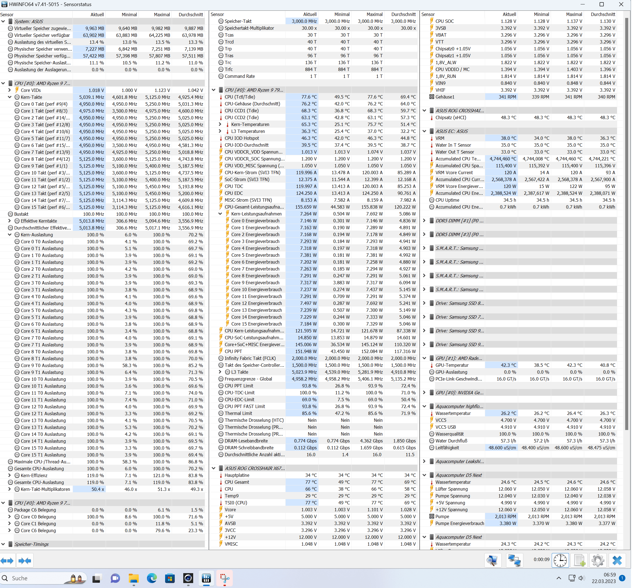Open Microsoft Store in the taskbar
Viewport: 634px width, 588px height.
point(170,578)
